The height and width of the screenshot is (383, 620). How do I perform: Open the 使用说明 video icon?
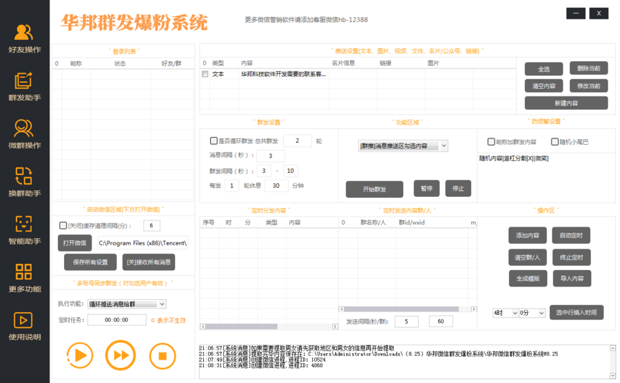(23, 320)
